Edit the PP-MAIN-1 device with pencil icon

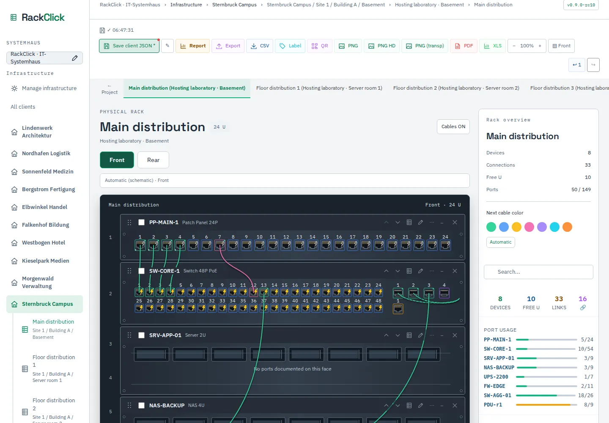coord(420,222)
